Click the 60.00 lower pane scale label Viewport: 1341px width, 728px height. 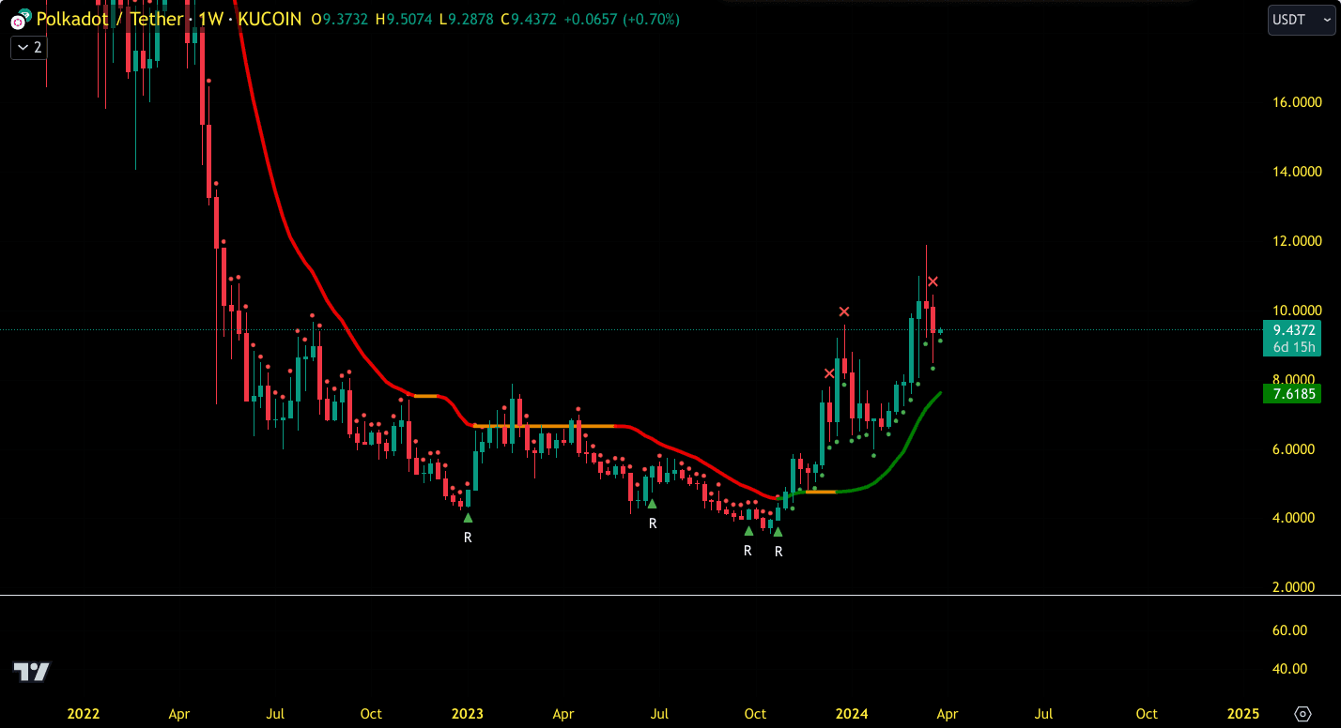click(x=1289, y=630)
